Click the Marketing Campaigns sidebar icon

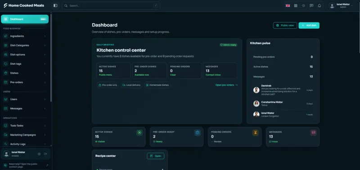point(6,134)
